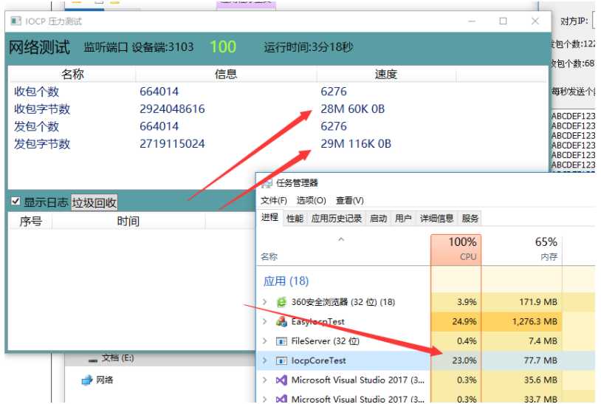This screenshot has height=404, width=601.
Task: Click the 网络 network icon in Explorer
Action: 87,380
